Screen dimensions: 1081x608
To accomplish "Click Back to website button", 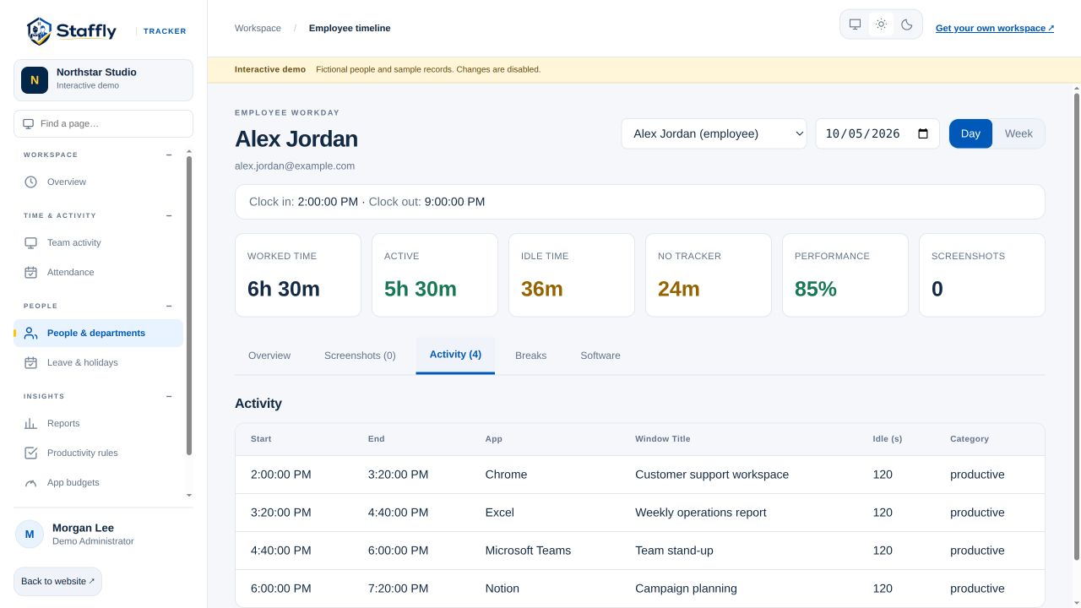I will (x=57, y=581).
